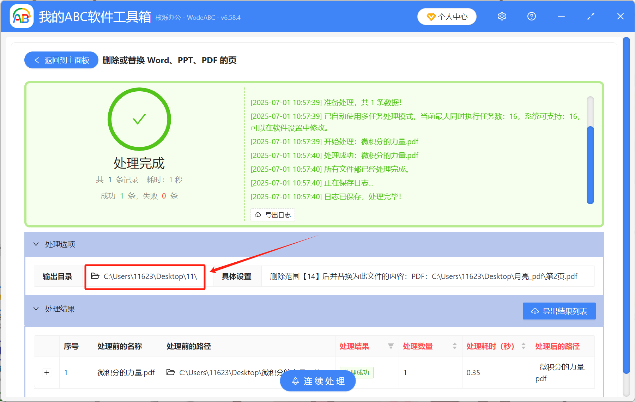Viewport: 635px width, 402px height.
Task: Click the output directory path field
Action: pos(148,276)
